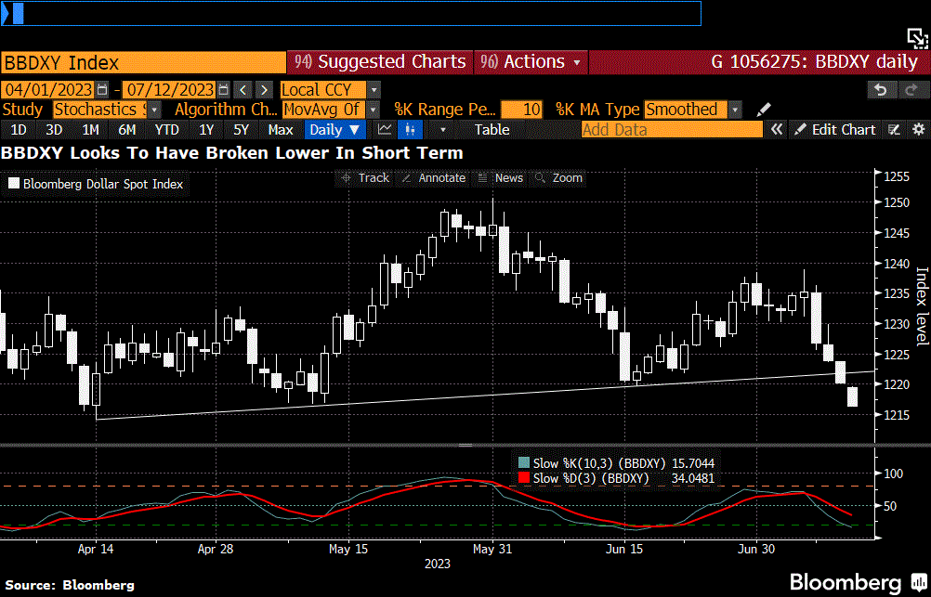
Task: Open News overlay on chart
Action: click(501, 178)
